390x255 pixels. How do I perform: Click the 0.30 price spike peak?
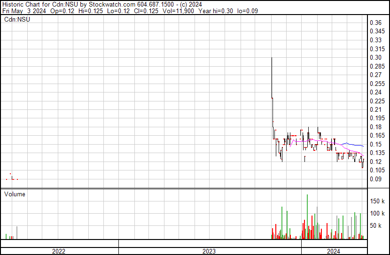[272, 58]
